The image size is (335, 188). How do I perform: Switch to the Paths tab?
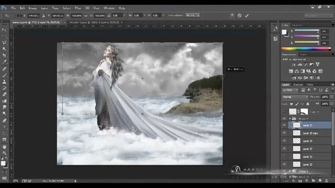click(x=310, y=85)
